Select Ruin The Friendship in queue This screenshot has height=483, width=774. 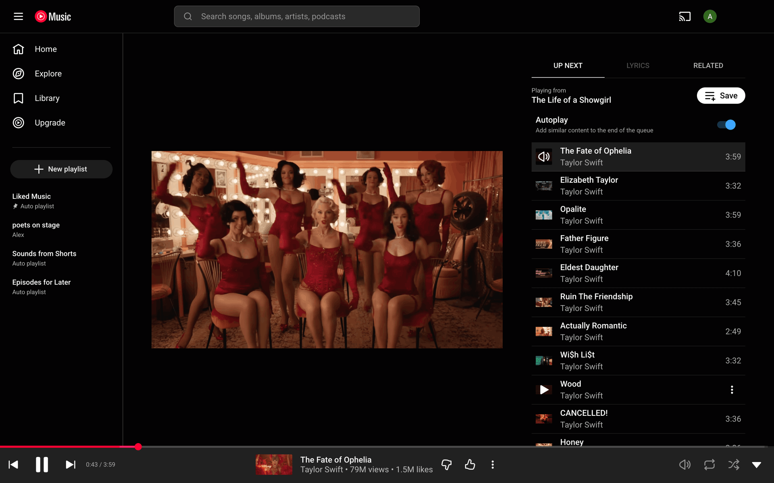638,302
